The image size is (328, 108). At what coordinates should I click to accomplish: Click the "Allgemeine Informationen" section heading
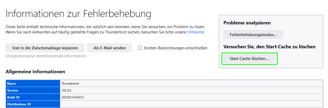[35, 72]
